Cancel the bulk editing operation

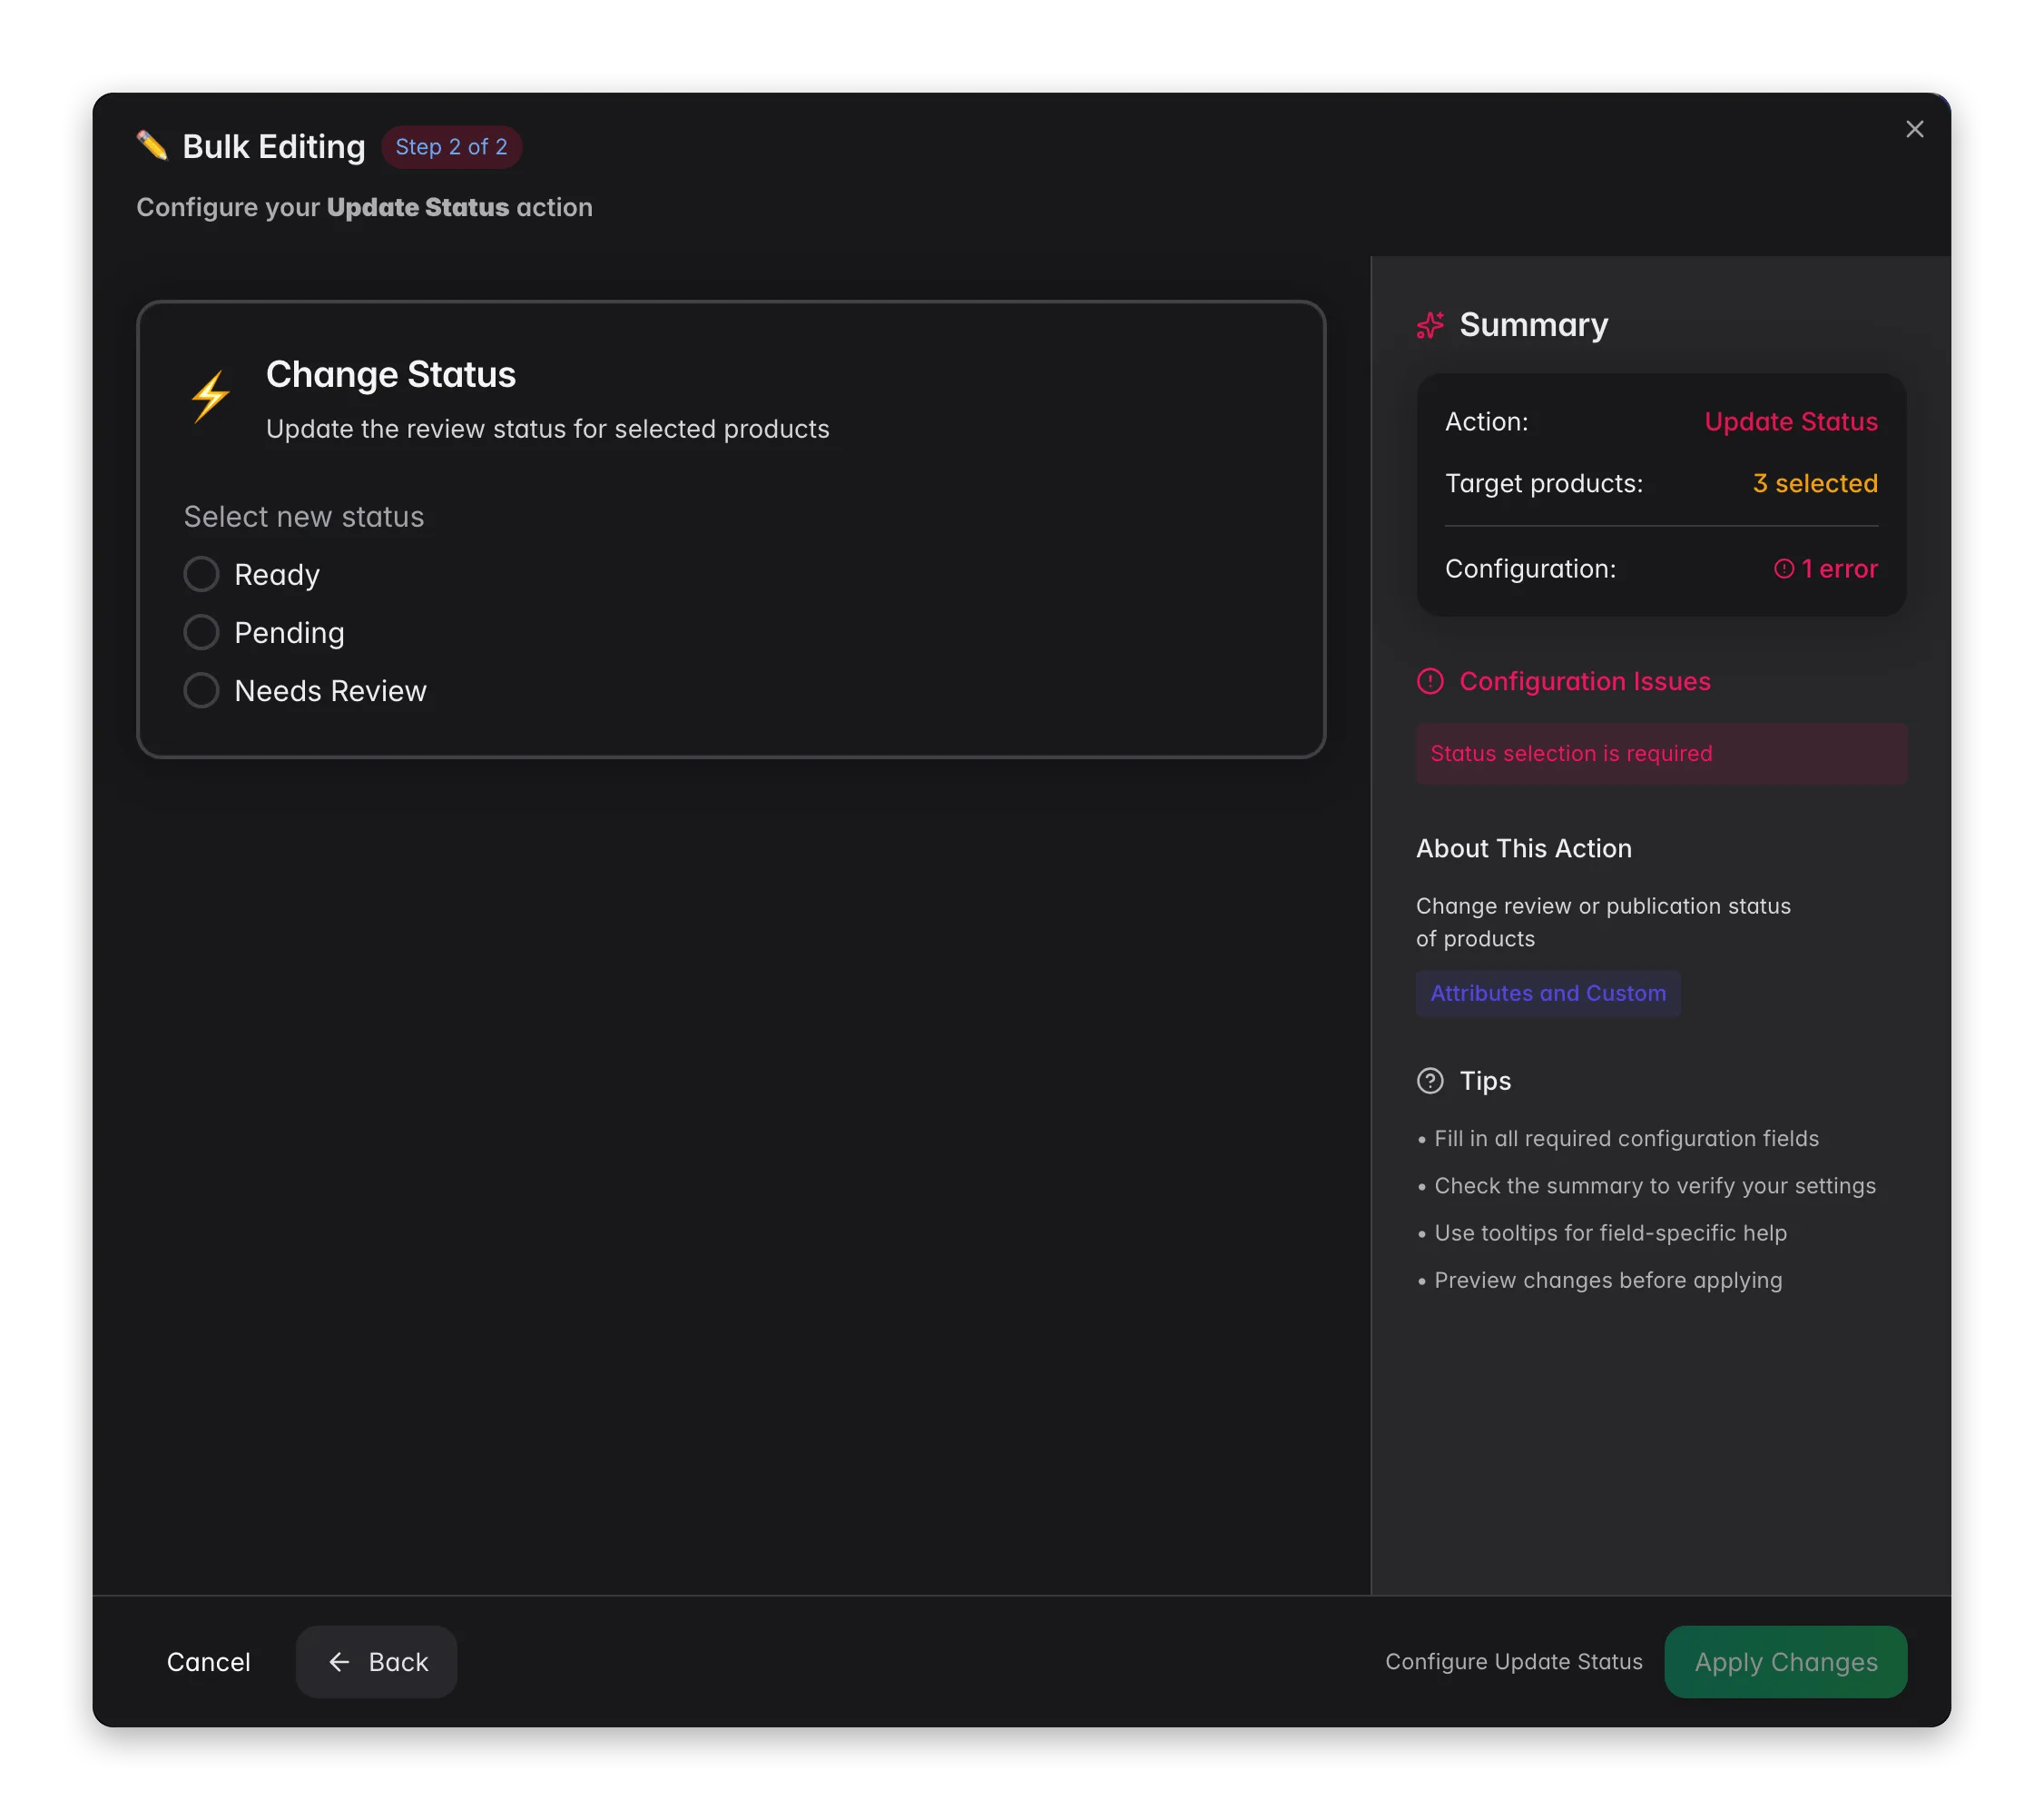pos(208,1662)
